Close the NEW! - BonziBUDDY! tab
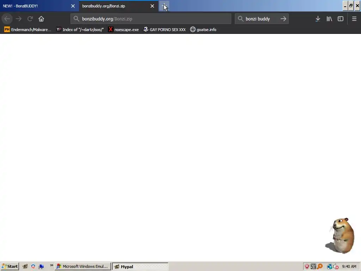The image size is (361, 271). click(73, 6)
